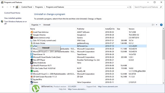
Task: Expand the chevron after Programs breadcrumb
Action: 45,7
